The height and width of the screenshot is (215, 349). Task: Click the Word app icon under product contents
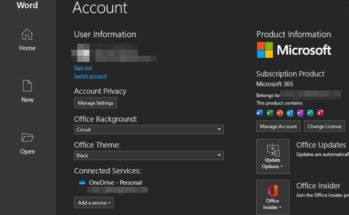click(259, 113)
